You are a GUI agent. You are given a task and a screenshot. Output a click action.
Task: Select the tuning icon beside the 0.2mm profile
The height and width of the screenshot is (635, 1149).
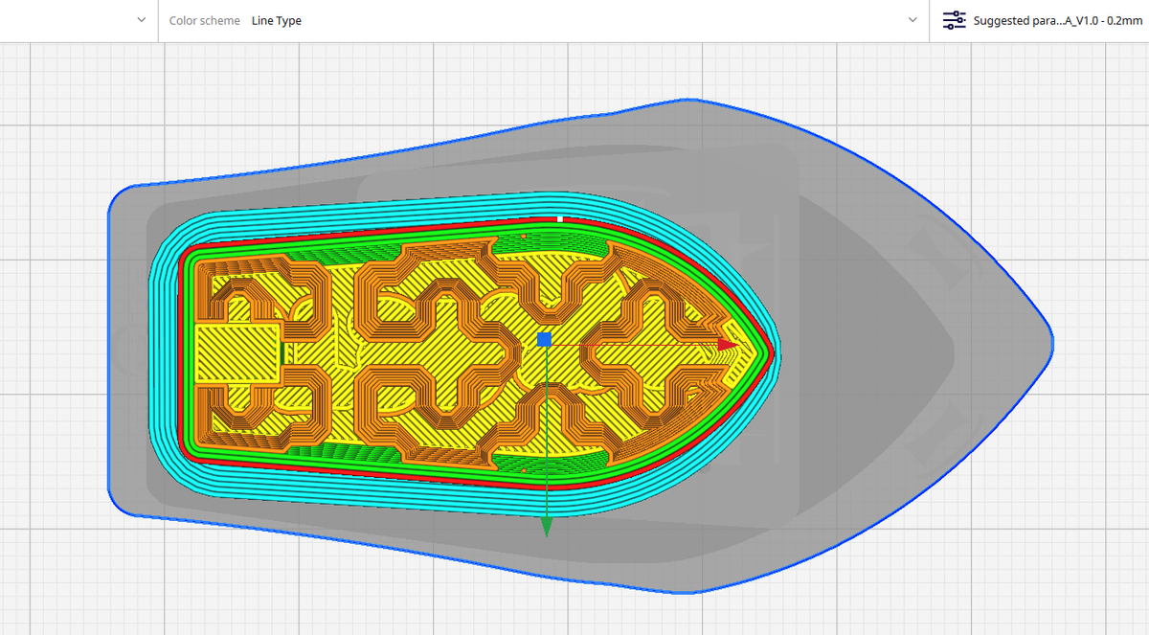954,19
